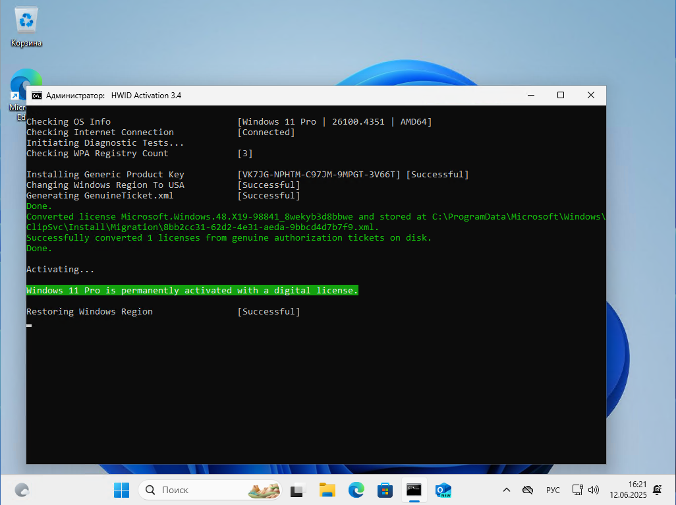Click the 'Checking OS Info' line
Viewport: 676px width, 505px height.
69,121
